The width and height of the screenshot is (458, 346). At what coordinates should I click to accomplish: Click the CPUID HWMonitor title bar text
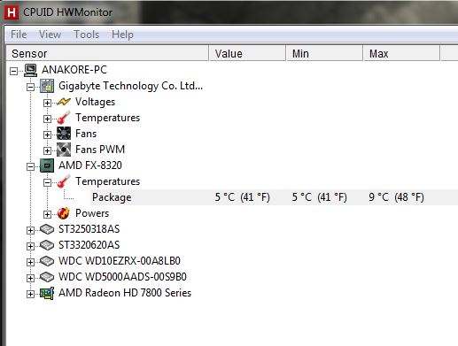coord(67,12)
